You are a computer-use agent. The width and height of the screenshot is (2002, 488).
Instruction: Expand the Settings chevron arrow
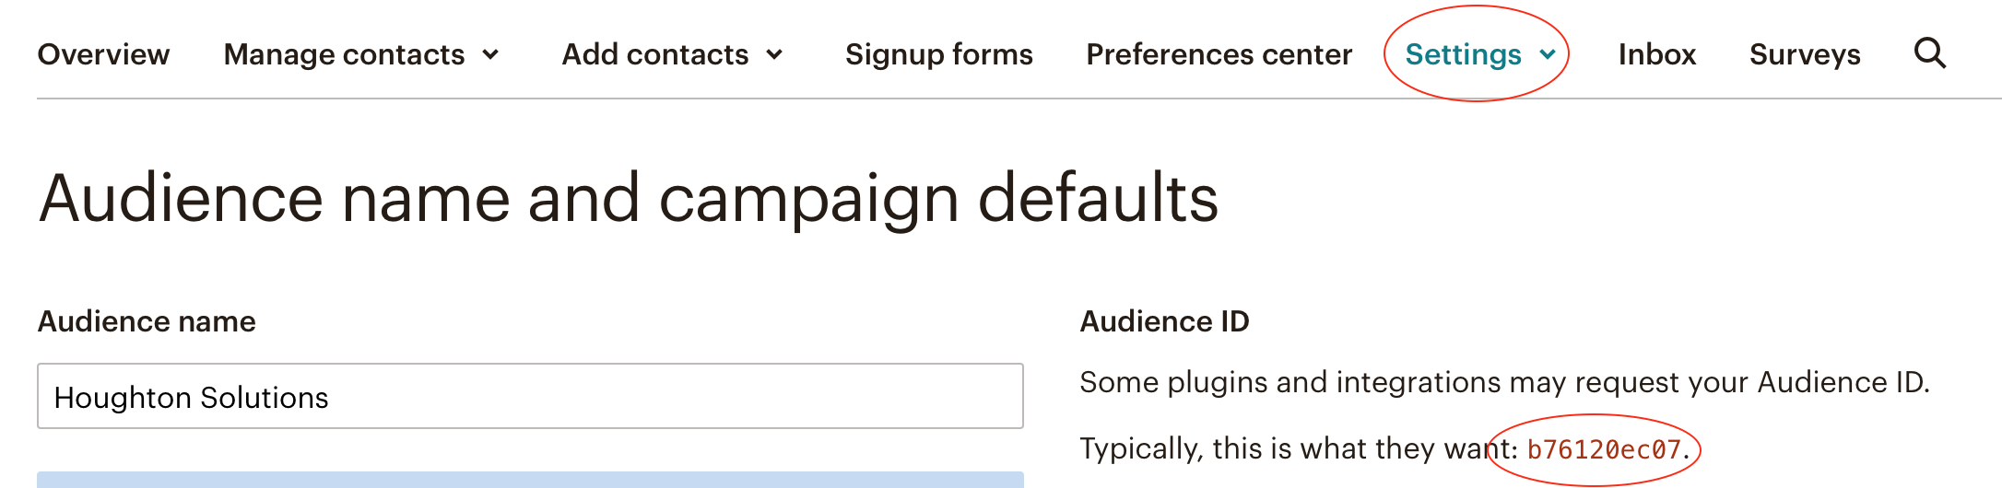tap(1548, 54)
